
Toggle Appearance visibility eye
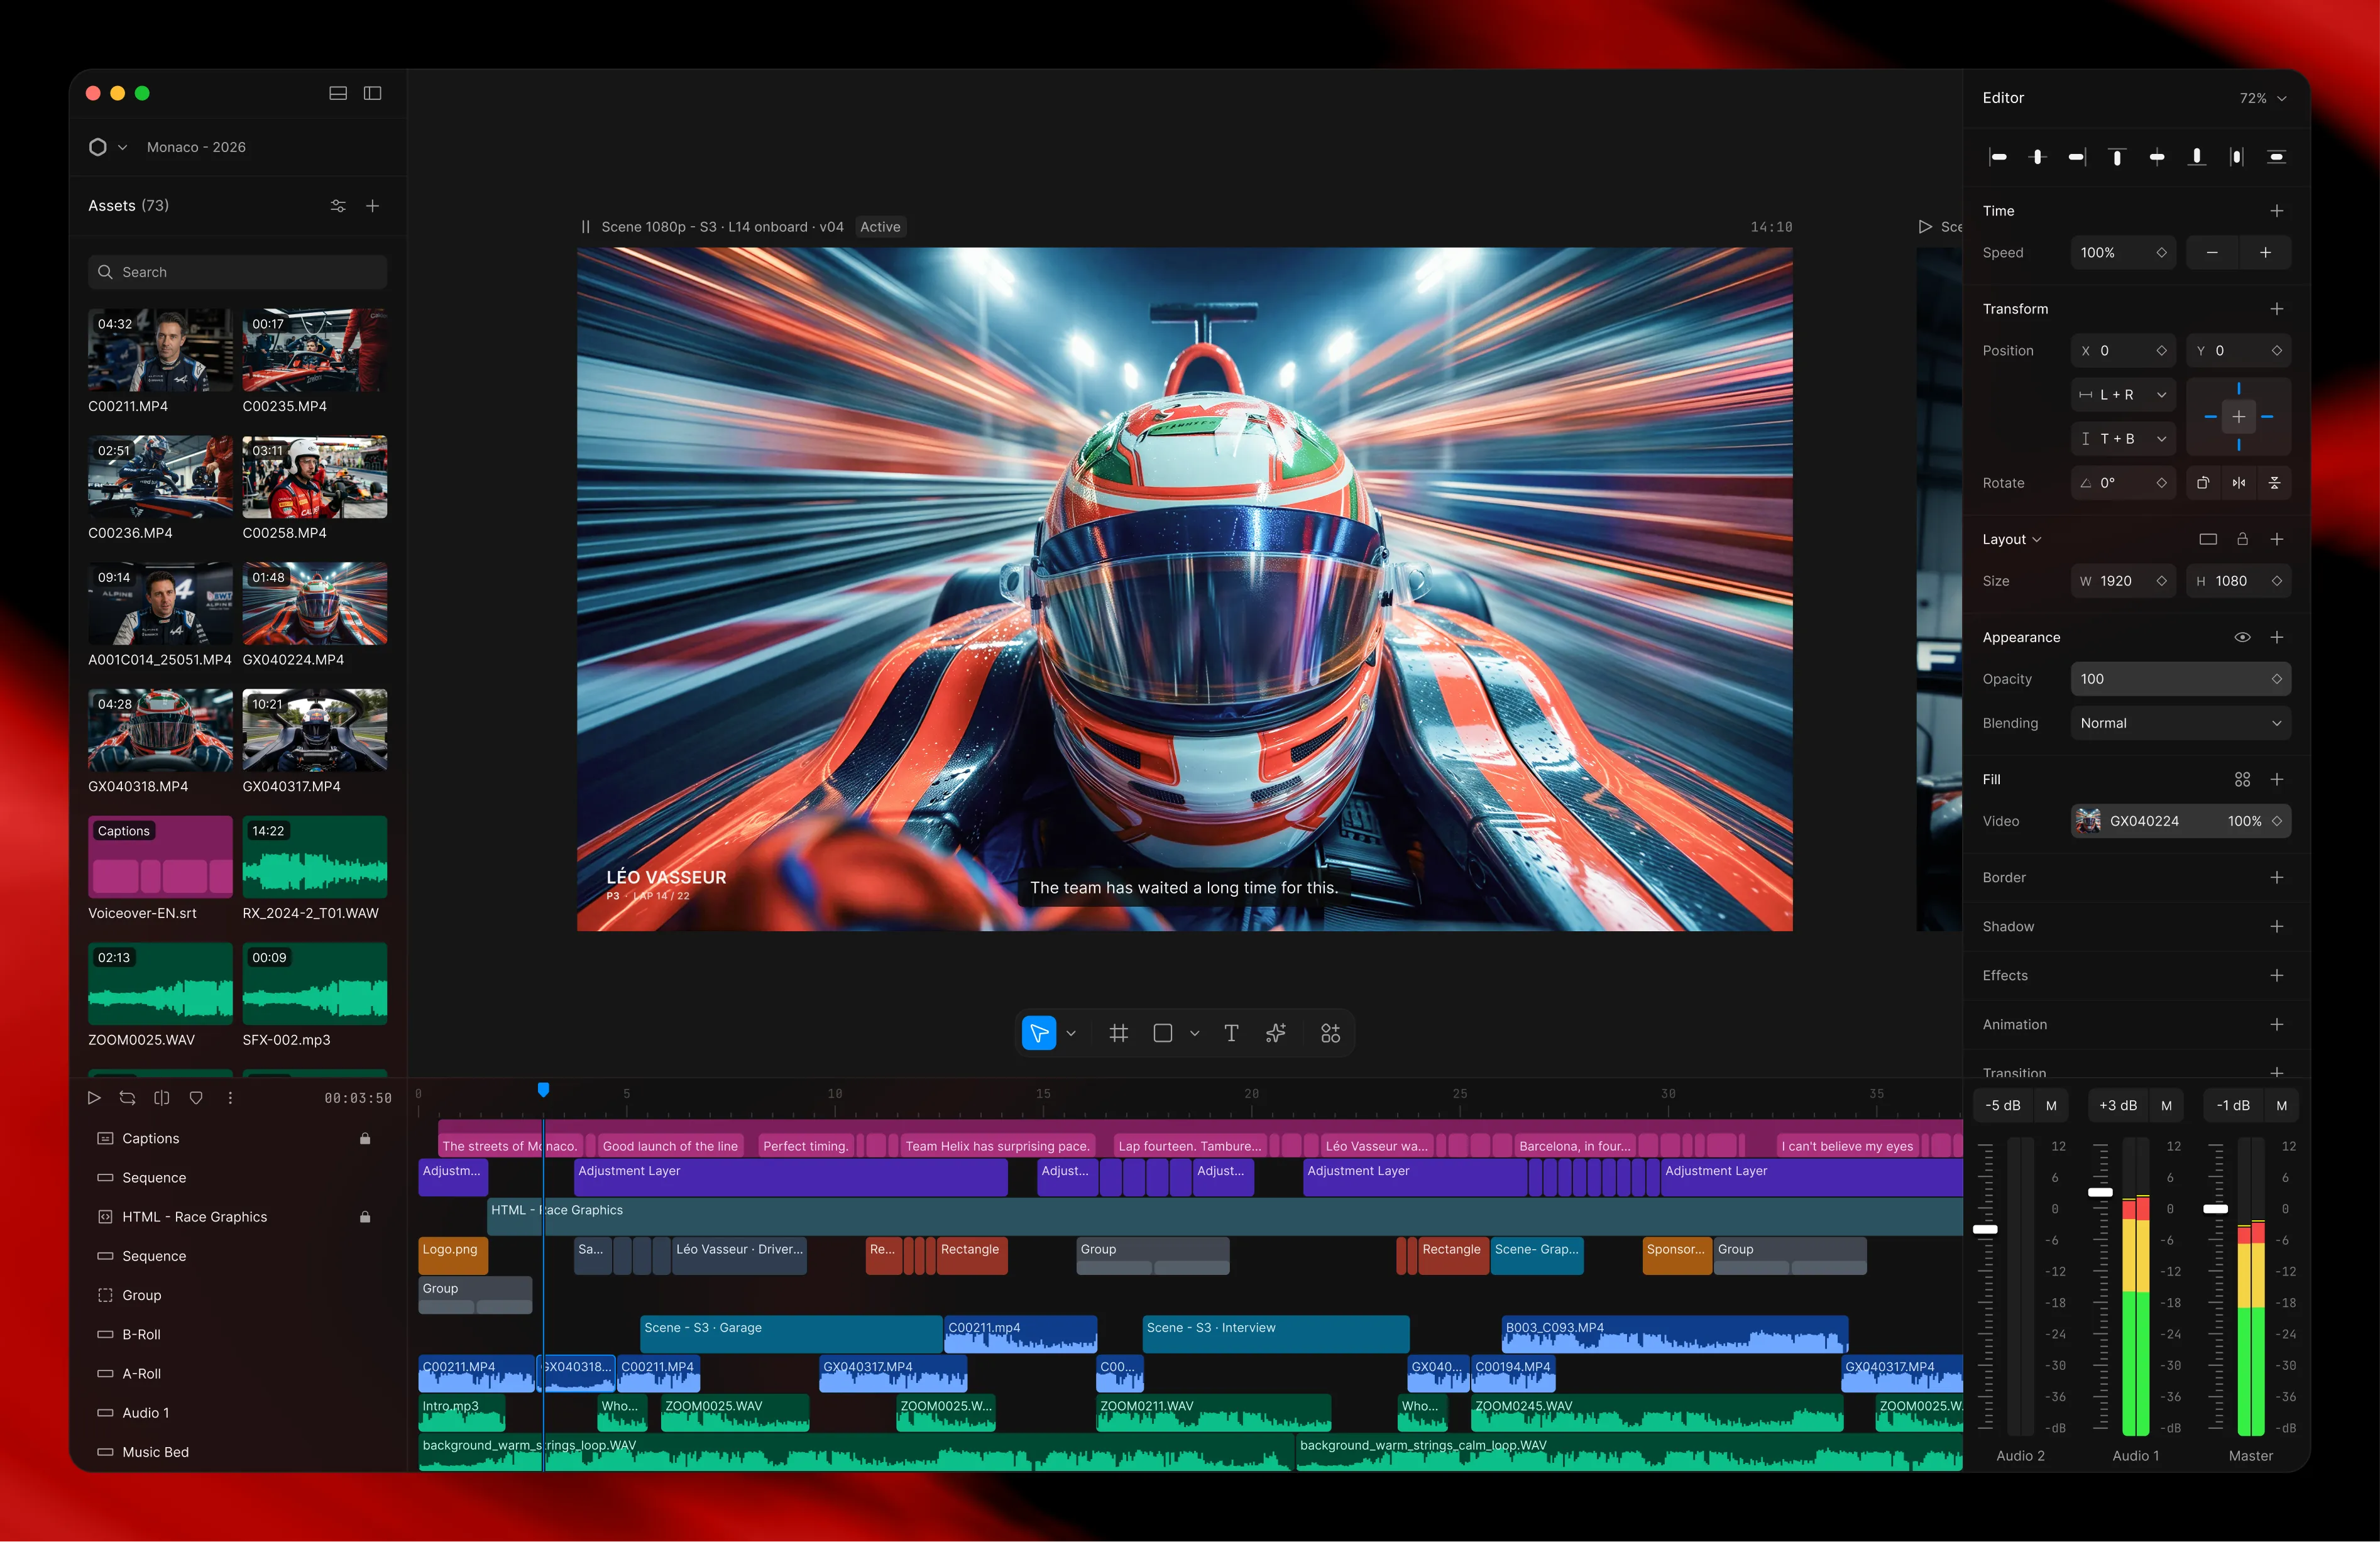click(x=2242, y=637)
